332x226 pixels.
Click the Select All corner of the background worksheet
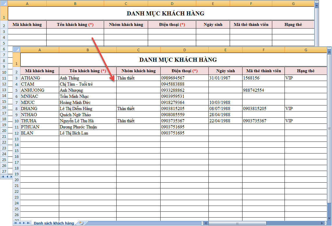(x=4, y=3)
